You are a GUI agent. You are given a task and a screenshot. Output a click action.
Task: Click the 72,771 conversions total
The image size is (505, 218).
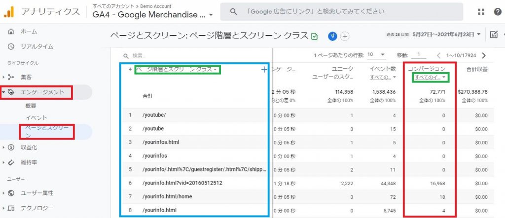click(438, 92)
